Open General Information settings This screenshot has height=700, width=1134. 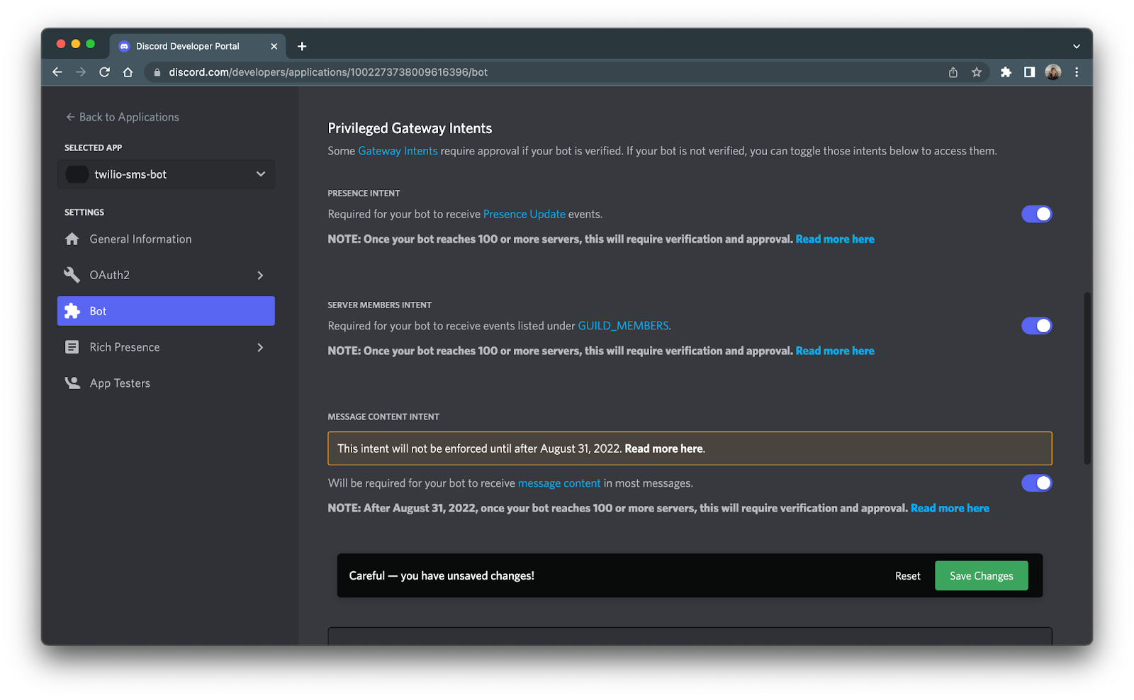tap(166, 239)
